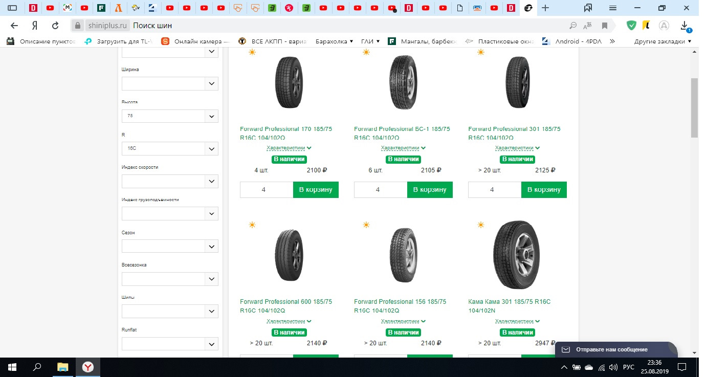
Task: Open the Мангалы, барбекю bookmark
Action: (423, 41)
